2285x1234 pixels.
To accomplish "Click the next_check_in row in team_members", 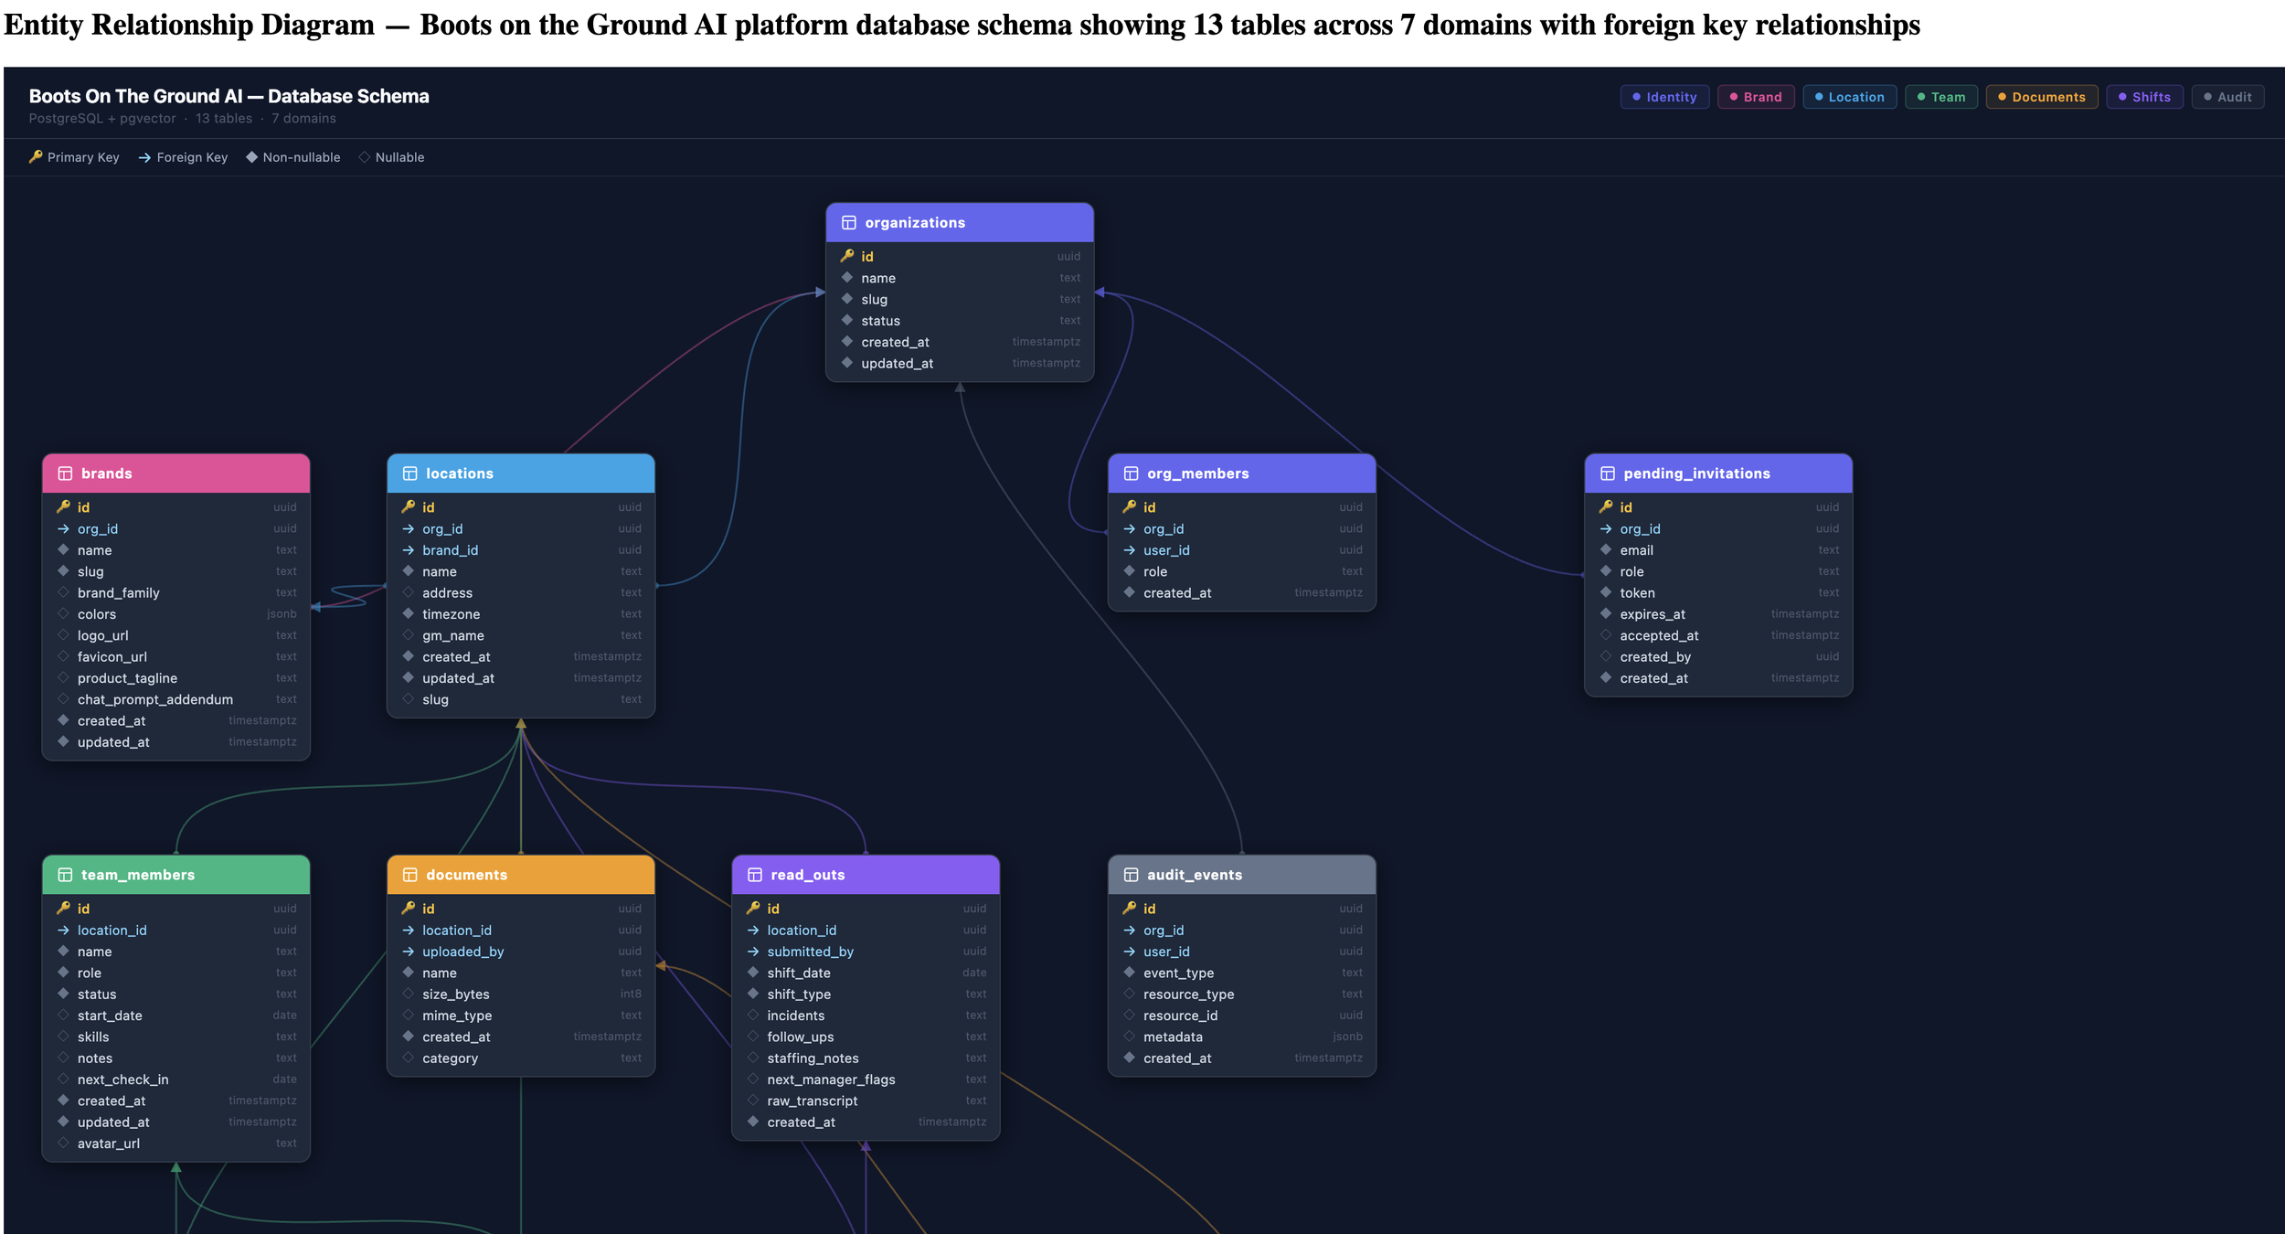I will (176, 1080).
